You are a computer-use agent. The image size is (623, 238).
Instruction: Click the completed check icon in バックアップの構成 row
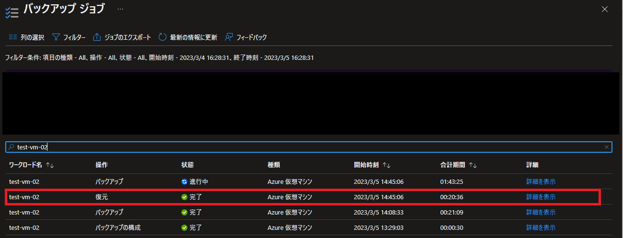click(184, 227)
